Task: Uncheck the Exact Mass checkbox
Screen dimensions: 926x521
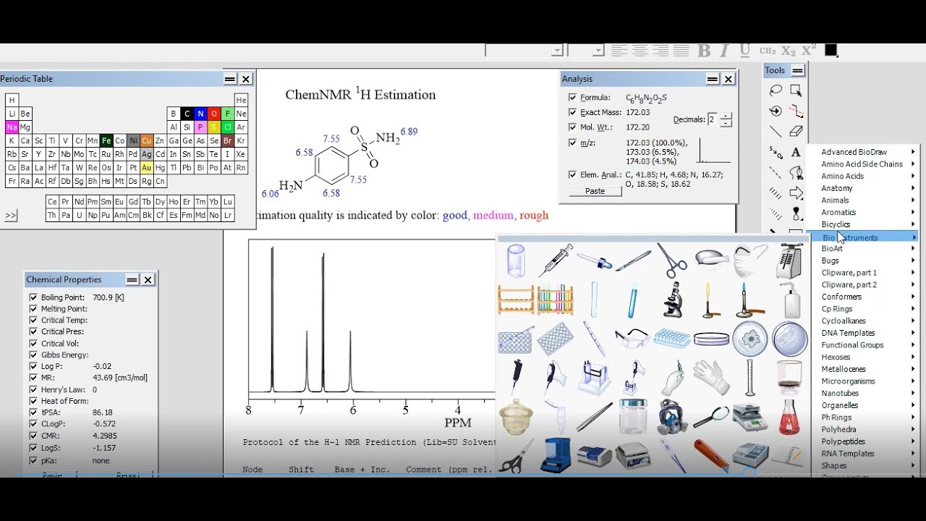Action: point(573,112)
